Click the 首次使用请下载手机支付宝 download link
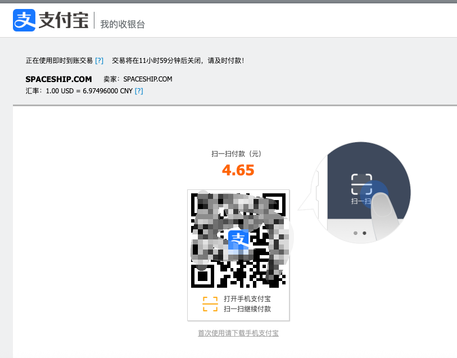 (x=238, y=333)
